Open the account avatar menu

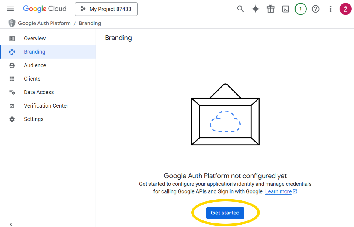[345, 9]
